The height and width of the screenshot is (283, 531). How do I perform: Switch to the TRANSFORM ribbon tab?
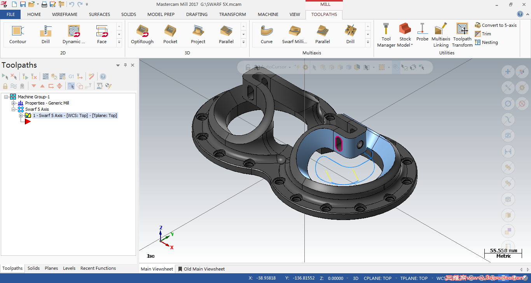click(232, 14)
